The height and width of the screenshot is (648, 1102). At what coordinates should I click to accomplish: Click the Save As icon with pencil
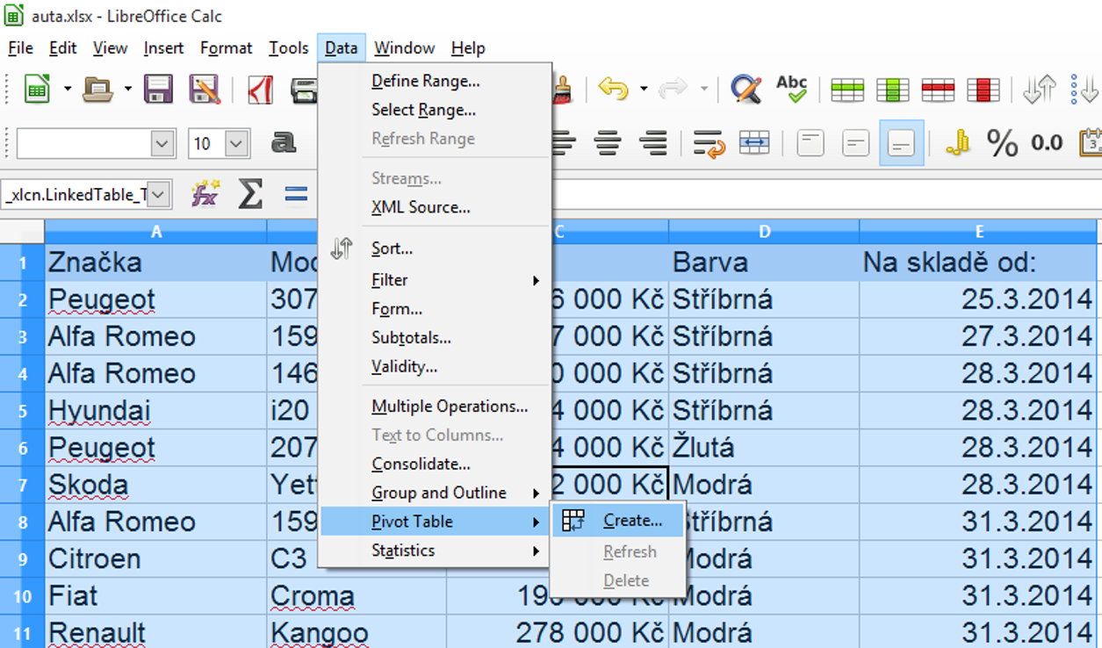click(x=204, y=89)
